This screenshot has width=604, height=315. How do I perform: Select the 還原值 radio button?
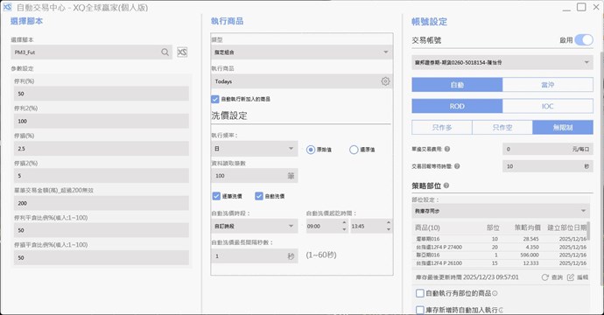pyautogui.click(x=354, y=150)
